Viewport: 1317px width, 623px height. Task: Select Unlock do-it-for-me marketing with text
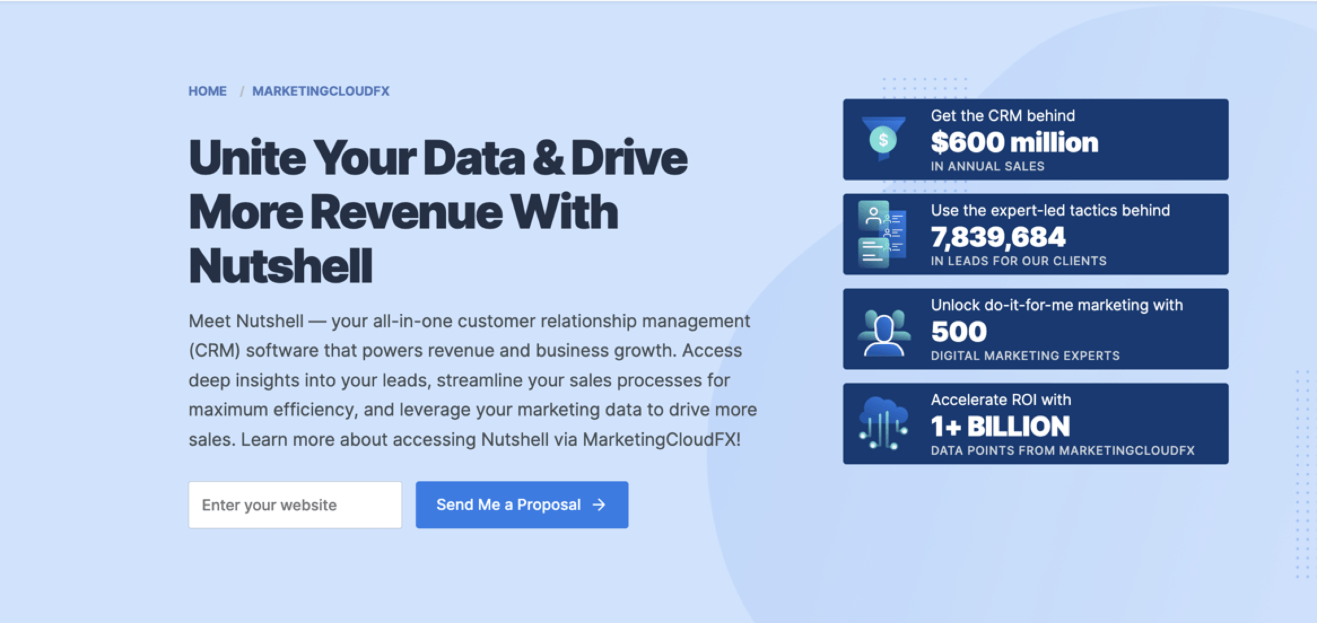(x=1056, y=305)
